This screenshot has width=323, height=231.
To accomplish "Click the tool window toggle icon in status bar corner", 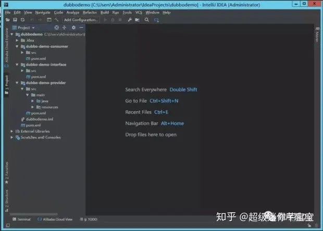I will (x=8, y=225).
